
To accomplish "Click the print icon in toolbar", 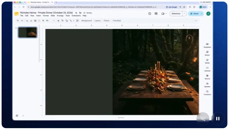I will click(x=35, y=21).
